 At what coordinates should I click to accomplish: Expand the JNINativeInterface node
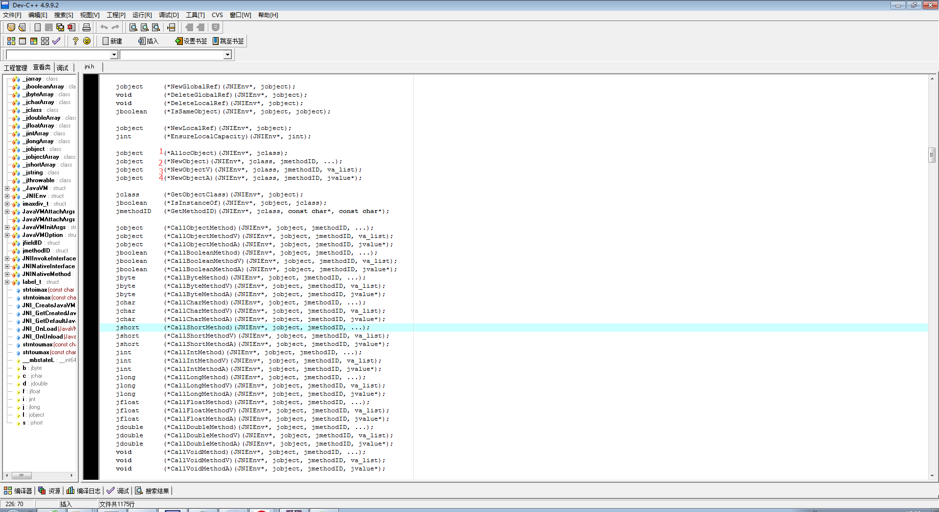pyautogui.click(x=7, y=266)
